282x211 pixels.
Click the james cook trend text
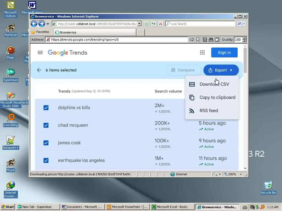pos(69,143)
